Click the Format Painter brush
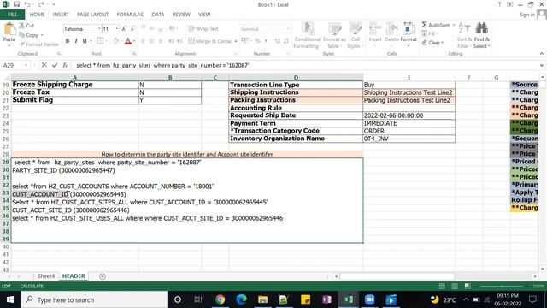The width and height of the screenshot is (547, 308). [22, 44]
